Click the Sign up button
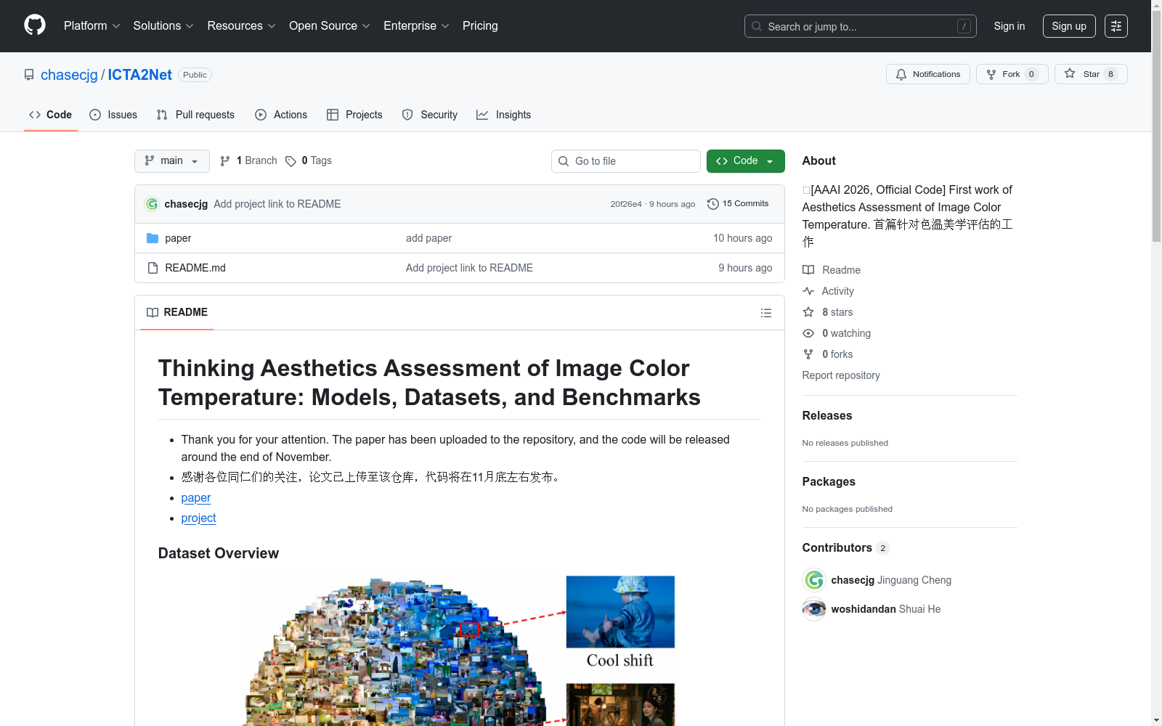This screenshot has width=1162, height=726. coord(1069,26)
